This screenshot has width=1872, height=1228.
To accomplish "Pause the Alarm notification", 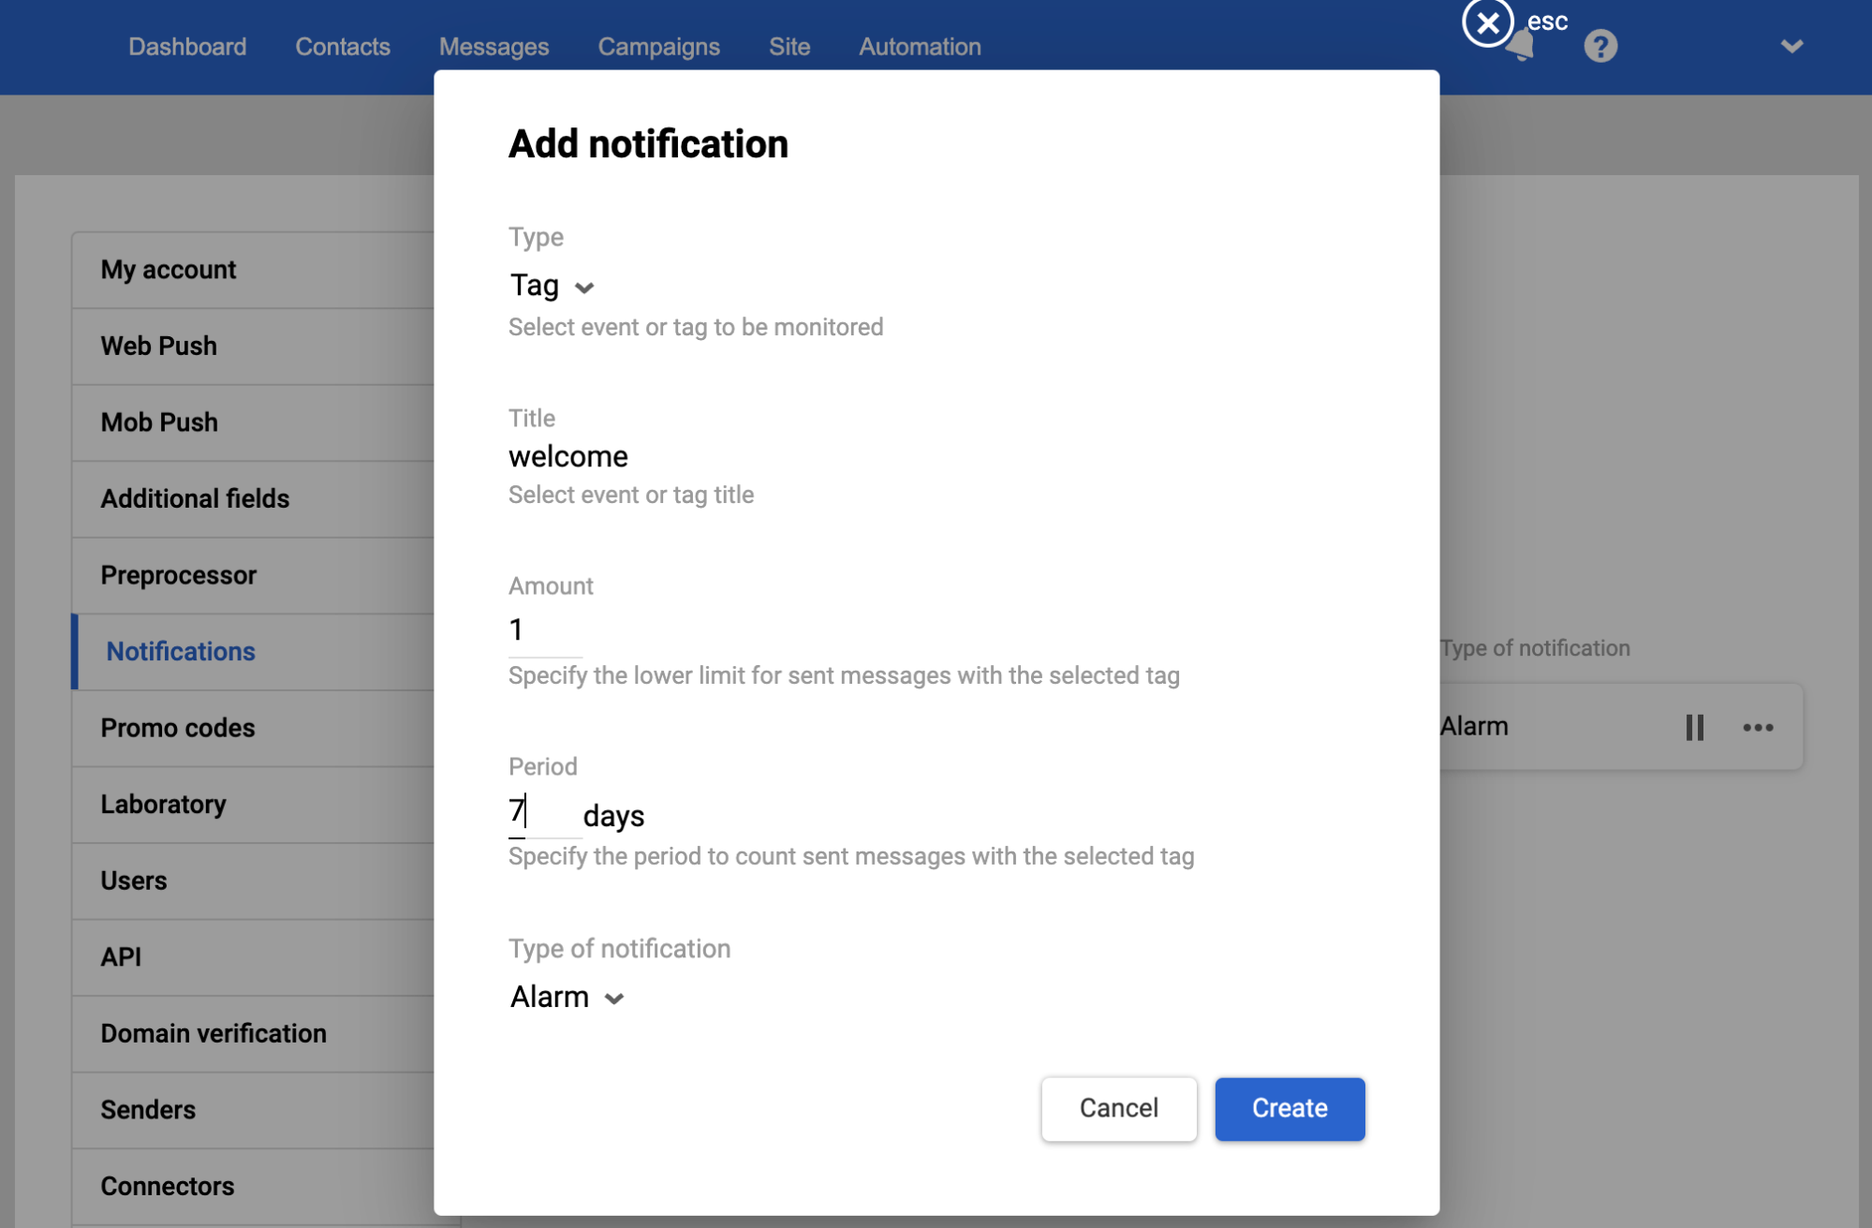I will pyautogui.click(x=1694, y=728).
